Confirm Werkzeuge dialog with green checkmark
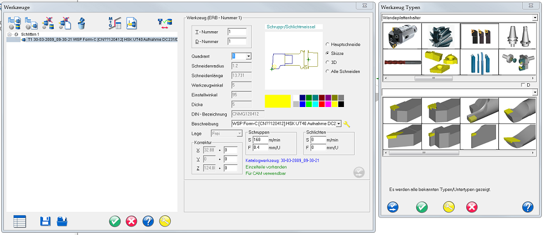This screenshot has width=543, height=235. [115, 221]
